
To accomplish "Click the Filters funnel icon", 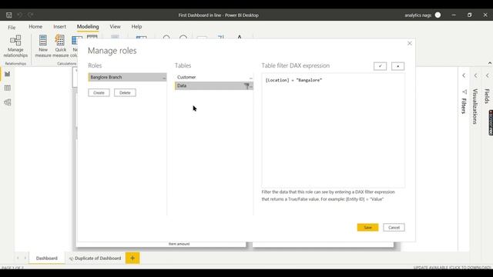I will (x=464, y=92).
